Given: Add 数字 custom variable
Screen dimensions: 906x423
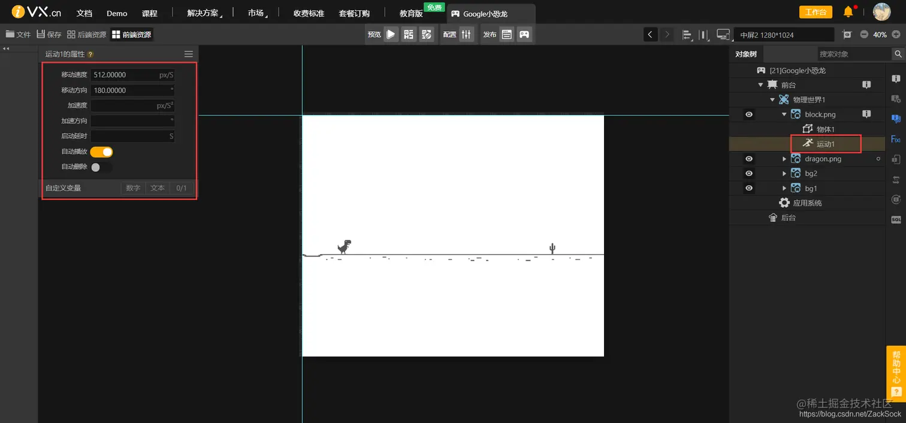Looking at the screenshot, I should (x=133, y=188).
